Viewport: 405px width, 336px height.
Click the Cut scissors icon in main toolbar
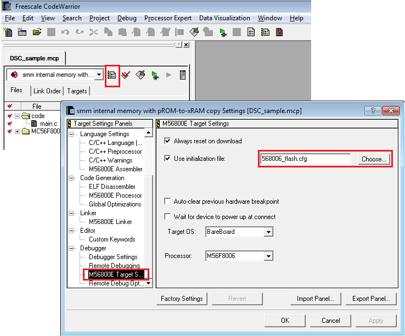click(94, 32)
